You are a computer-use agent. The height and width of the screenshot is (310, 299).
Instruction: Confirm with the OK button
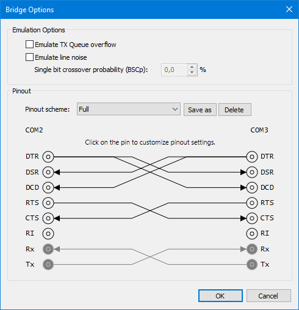(220, 296)
